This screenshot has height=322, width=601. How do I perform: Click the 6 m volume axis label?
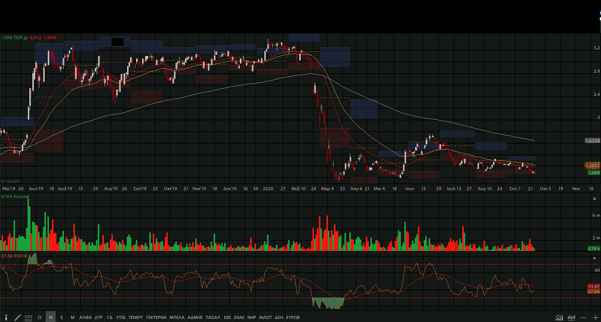(x=596, y=215)
